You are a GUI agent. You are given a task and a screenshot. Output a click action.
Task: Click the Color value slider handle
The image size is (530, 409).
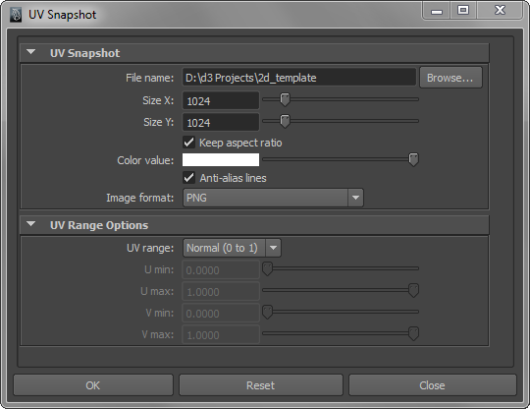click(413, 159)
